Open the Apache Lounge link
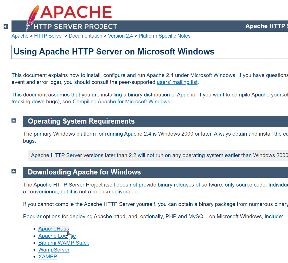 pyautogui.click(x=57, y=236)
